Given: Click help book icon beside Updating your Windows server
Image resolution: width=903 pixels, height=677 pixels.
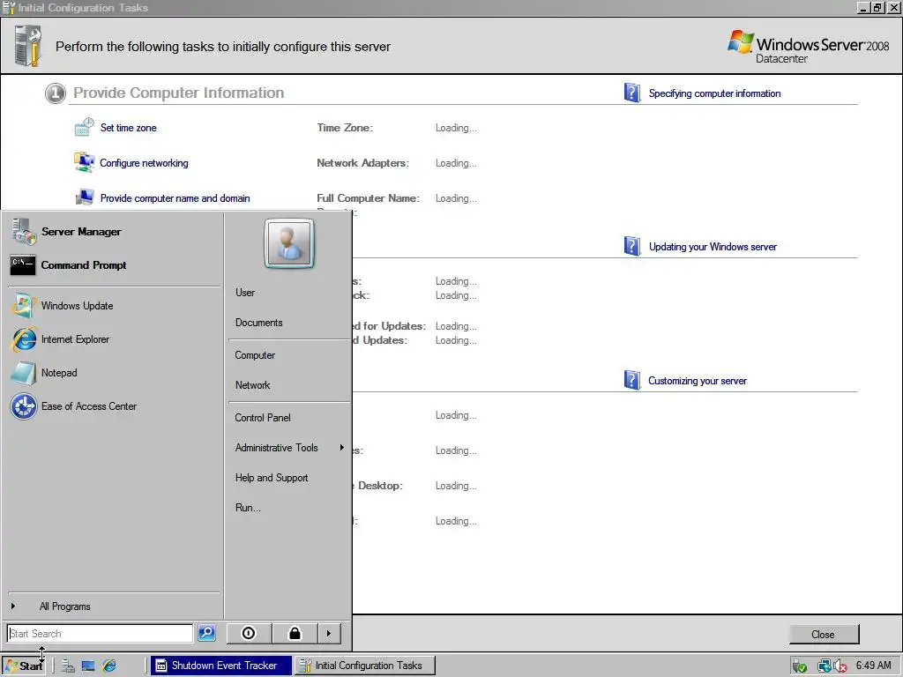Looking at the screenshot, I should point(631,247).
